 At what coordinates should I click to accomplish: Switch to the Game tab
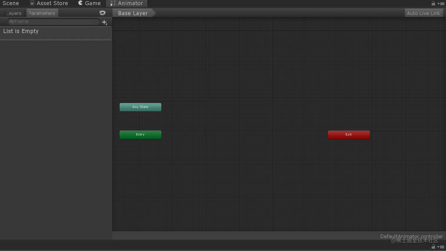(x=89, y=3)
